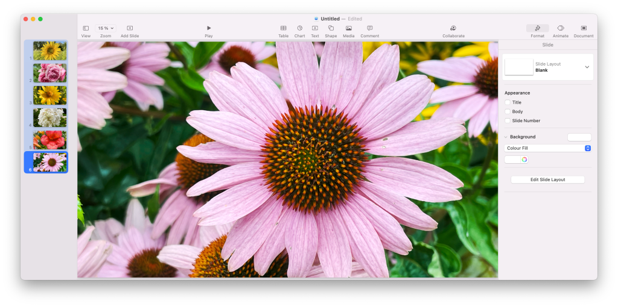Click the Collaborate icon

453,28
